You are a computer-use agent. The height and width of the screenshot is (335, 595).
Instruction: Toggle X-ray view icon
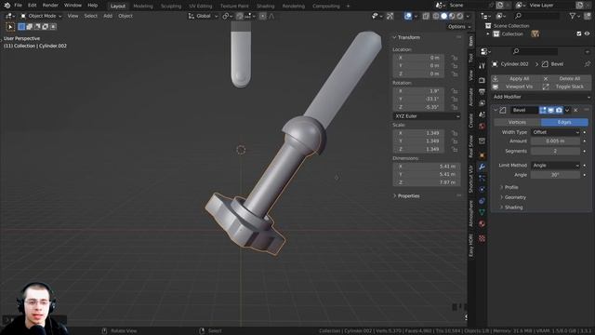426,16
